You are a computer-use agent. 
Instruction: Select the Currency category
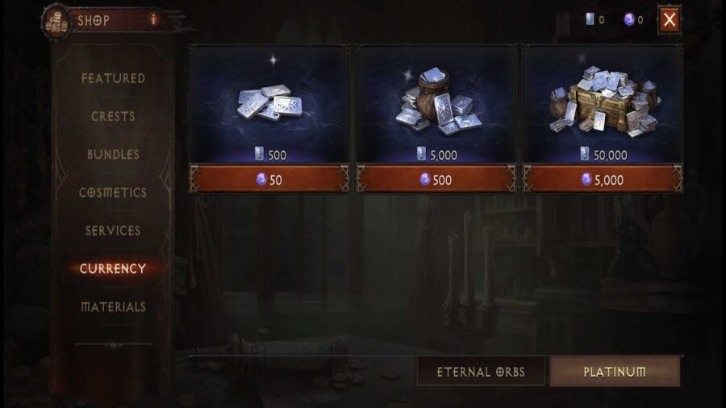point(113,269)
